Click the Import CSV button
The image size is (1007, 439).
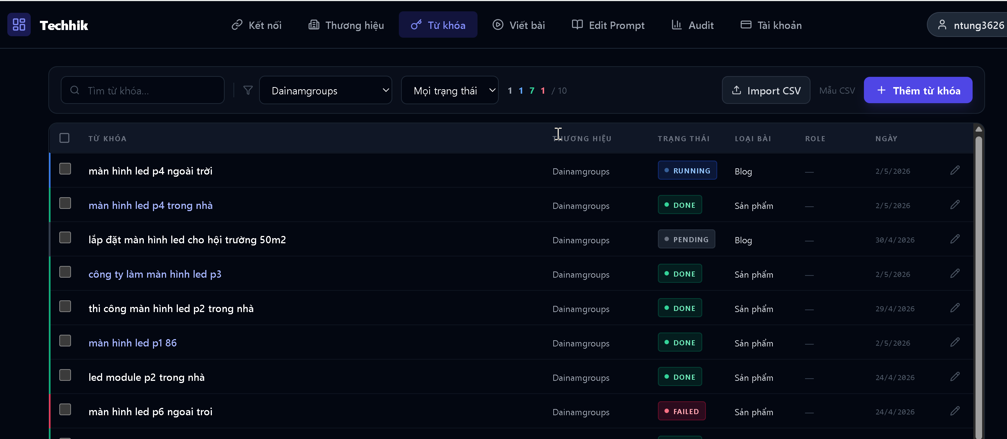coord(766,90)
